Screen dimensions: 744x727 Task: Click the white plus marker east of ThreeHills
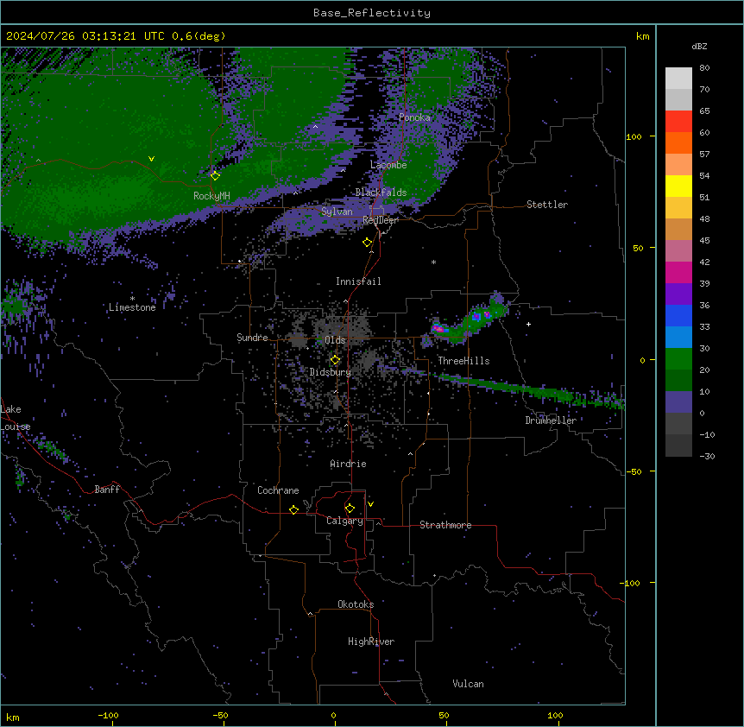click(528, 324)
